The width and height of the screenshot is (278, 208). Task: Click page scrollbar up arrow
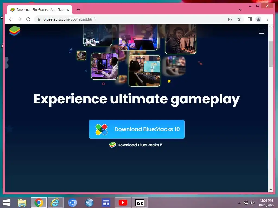[x=271, y=27]
